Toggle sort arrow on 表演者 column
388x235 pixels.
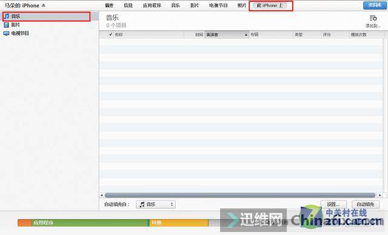(246, 35)
